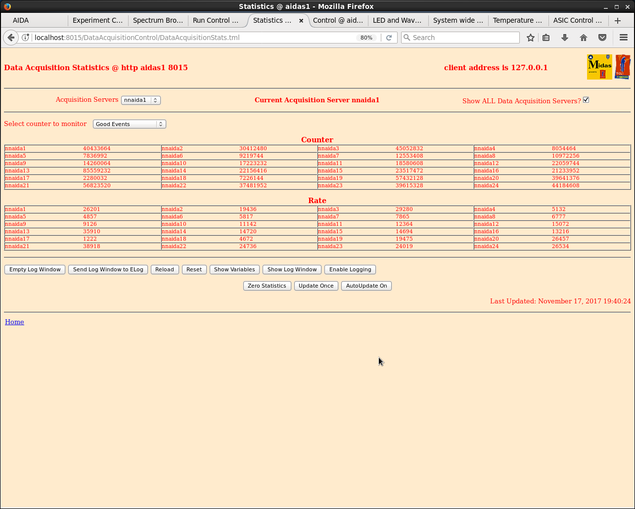Screen dimensions: 635x509
Task: Open the Good Events counter dropdown
Action: [x=130, y=124]
